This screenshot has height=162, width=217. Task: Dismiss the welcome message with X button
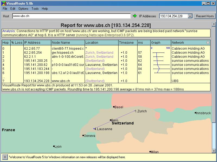click(x=5, y=157)
